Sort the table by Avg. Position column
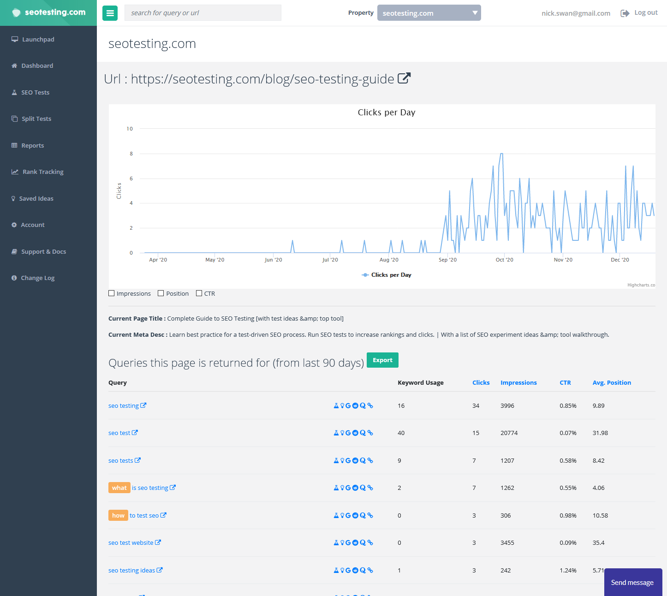The height and width of the screenshot is (596, 667). 612,382
